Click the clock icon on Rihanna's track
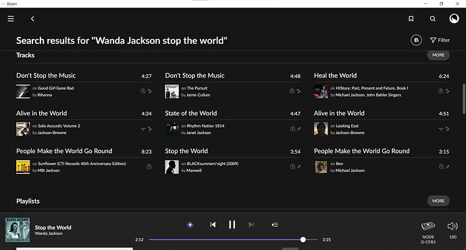The height and width of the screenshot is (250, 466). pyautogui.click(x=143, y=91)
